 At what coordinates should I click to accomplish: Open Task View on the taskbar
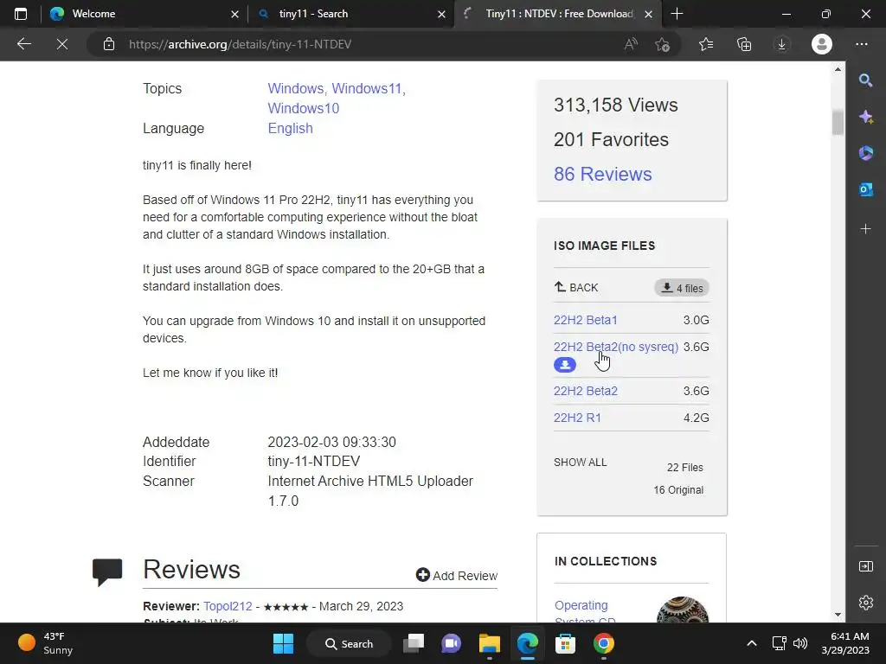[414, 643]
